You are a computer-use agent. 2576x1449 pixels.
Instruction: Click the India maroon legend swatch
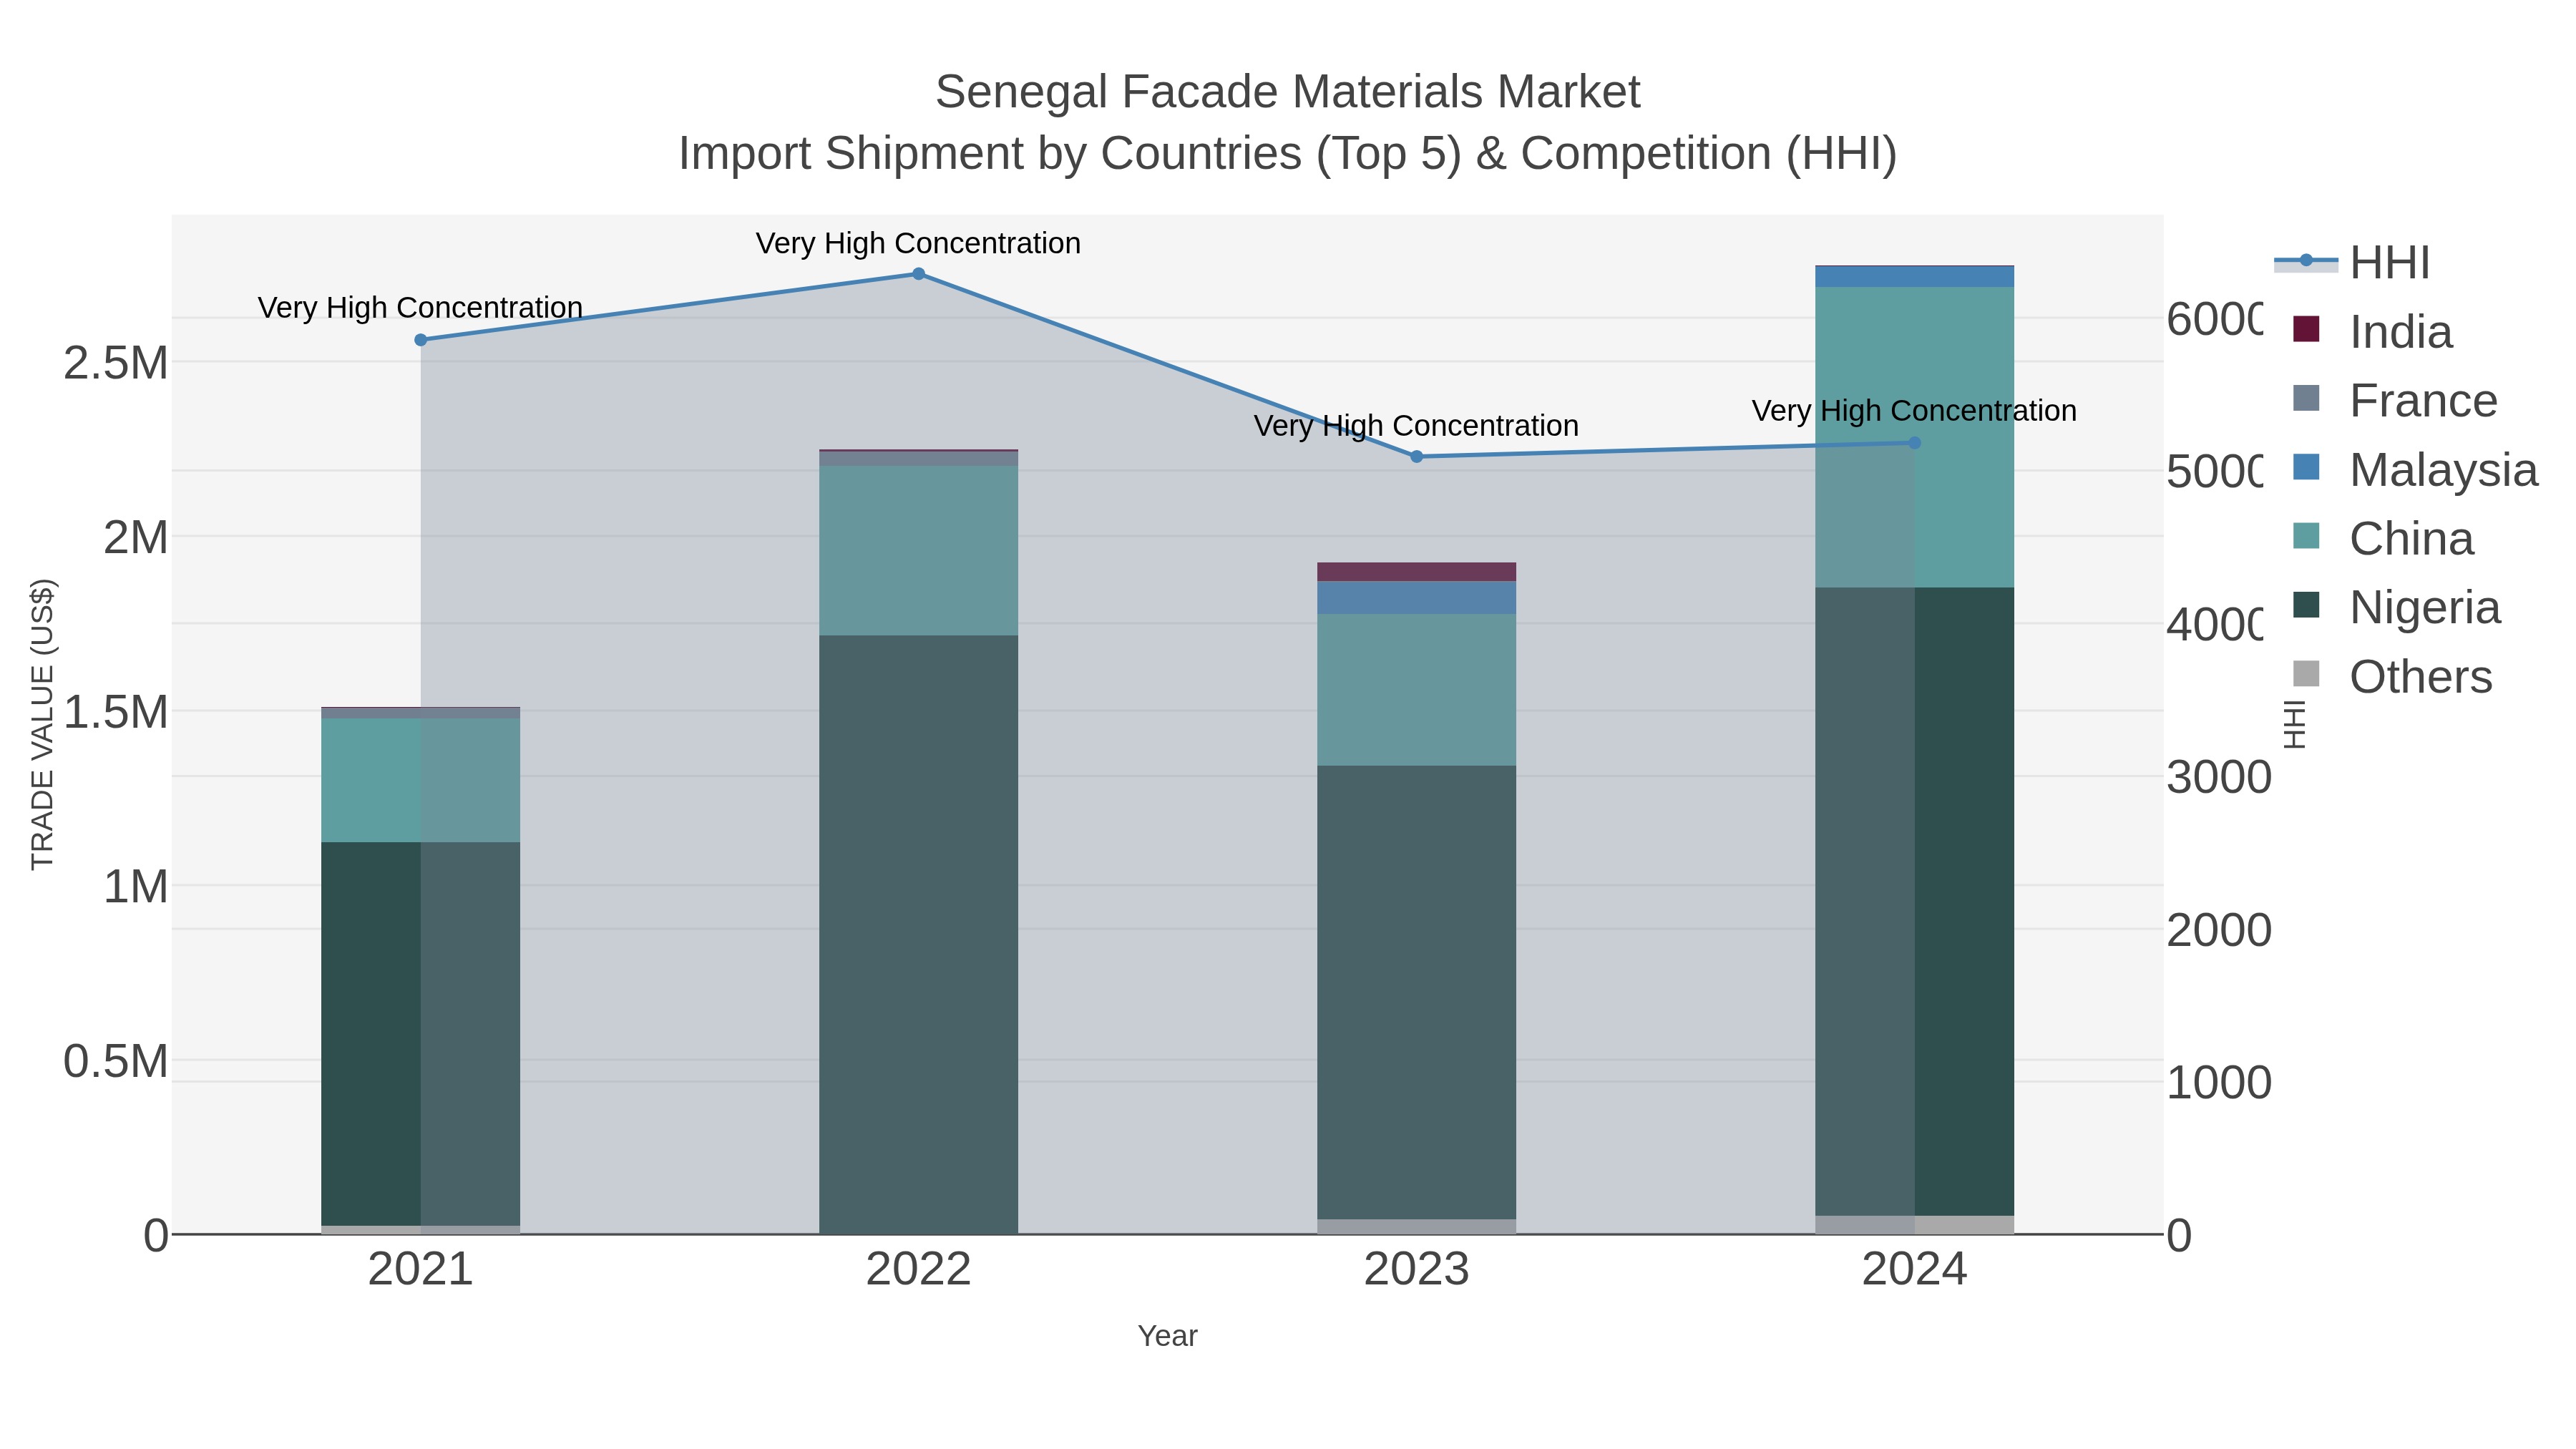(x=2306, y=329)
